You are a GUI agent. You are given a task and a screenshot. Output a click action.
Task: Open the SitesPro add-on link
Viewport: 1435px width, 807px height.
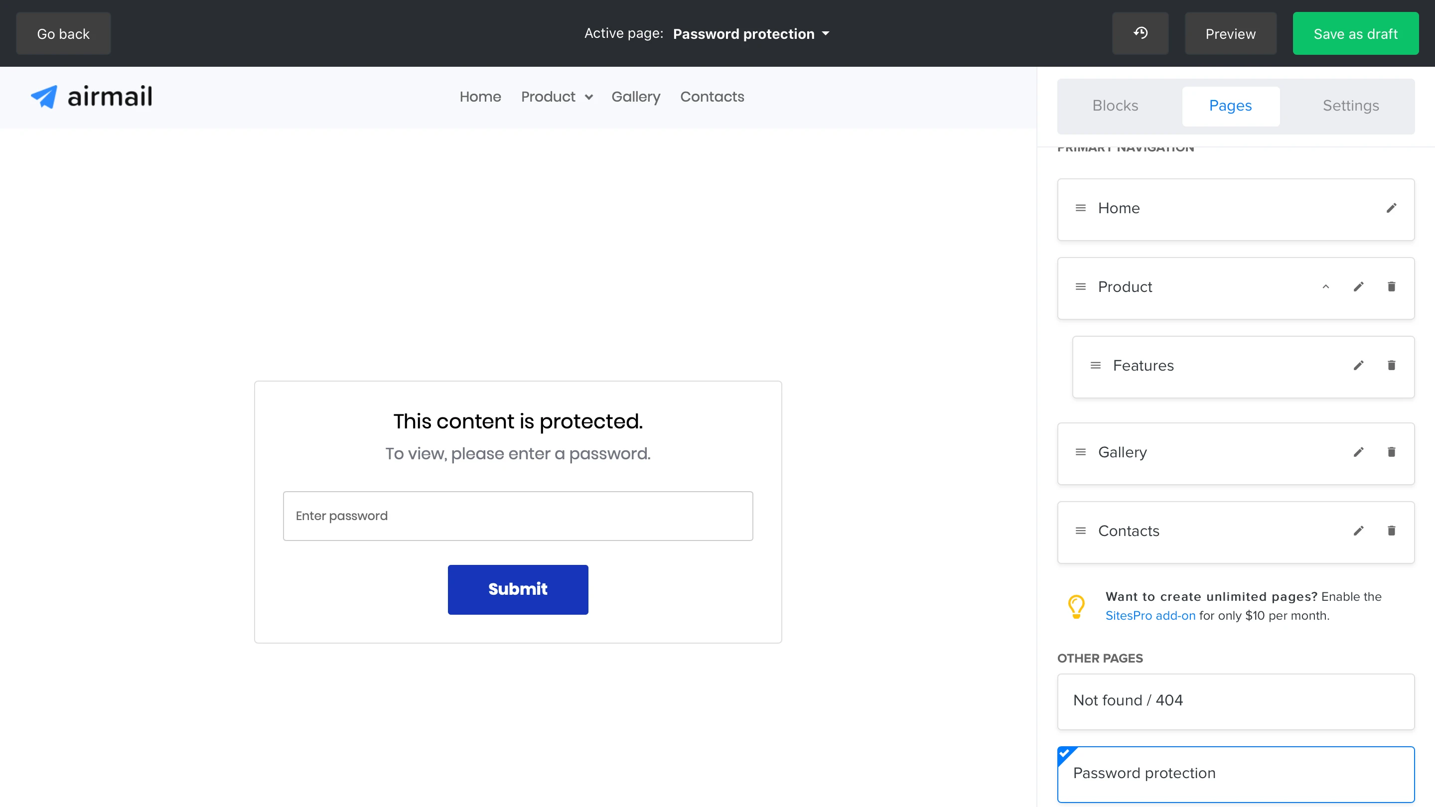[x=1150, y=615]
